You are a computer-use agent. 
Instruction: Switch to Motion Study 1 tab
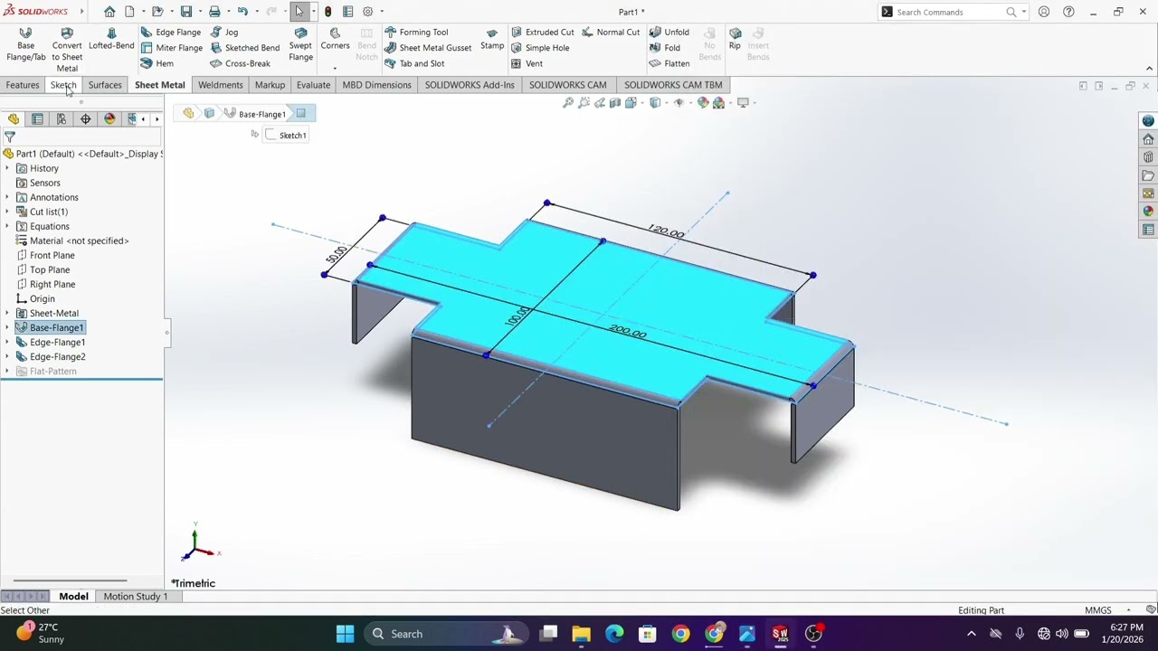(136, 597)
